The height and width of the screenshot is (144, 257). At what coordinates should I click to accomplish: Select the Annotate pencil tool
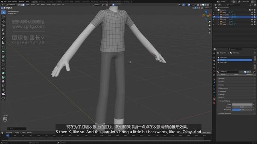coord(3,39)
